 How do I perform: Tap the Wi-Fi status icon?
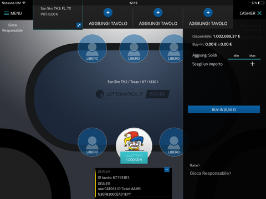(x=24, y=3)
